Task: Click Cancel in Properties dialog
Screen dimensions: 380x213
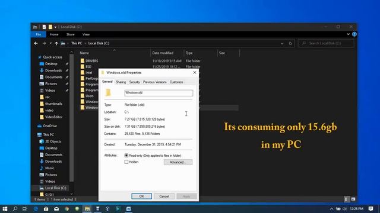Action: [164, 196]
